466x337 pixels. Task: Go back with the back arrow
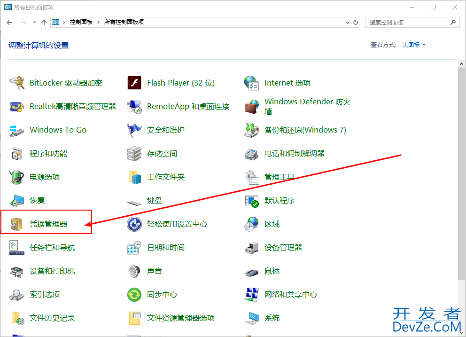[x=9, y=22]
